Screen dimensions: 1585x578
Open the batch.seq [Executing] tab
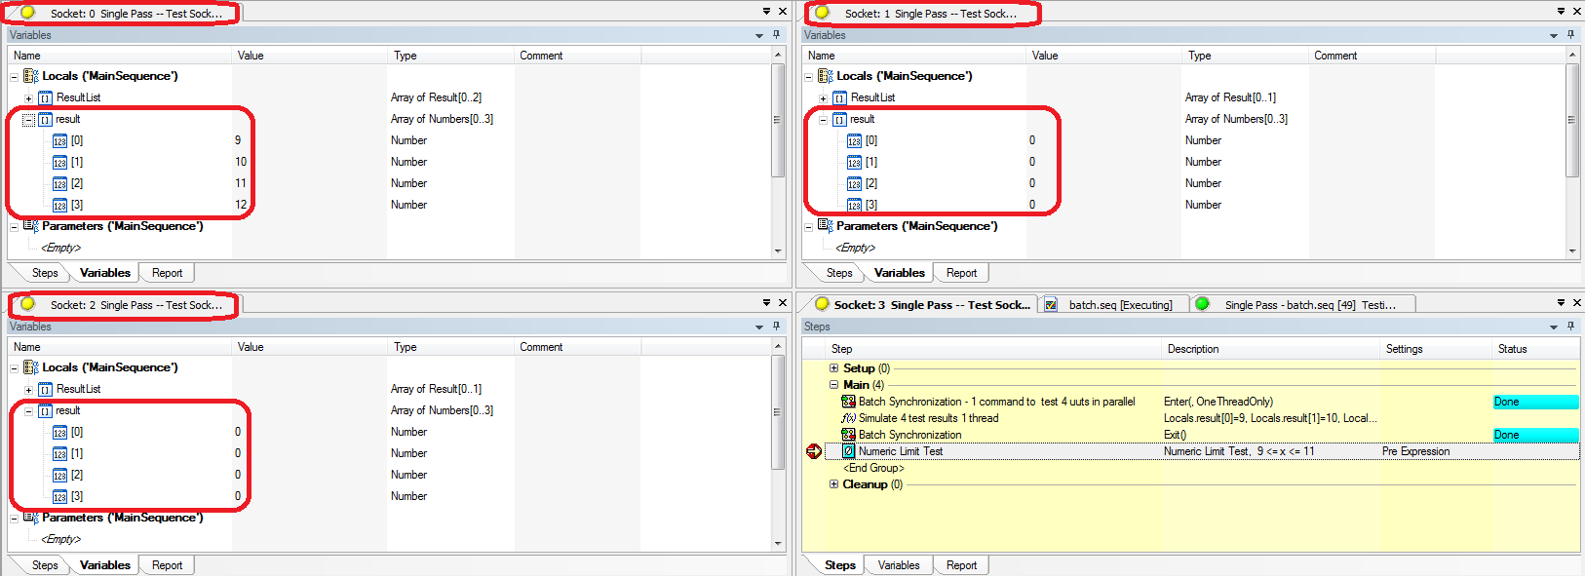coord(1112,305)
